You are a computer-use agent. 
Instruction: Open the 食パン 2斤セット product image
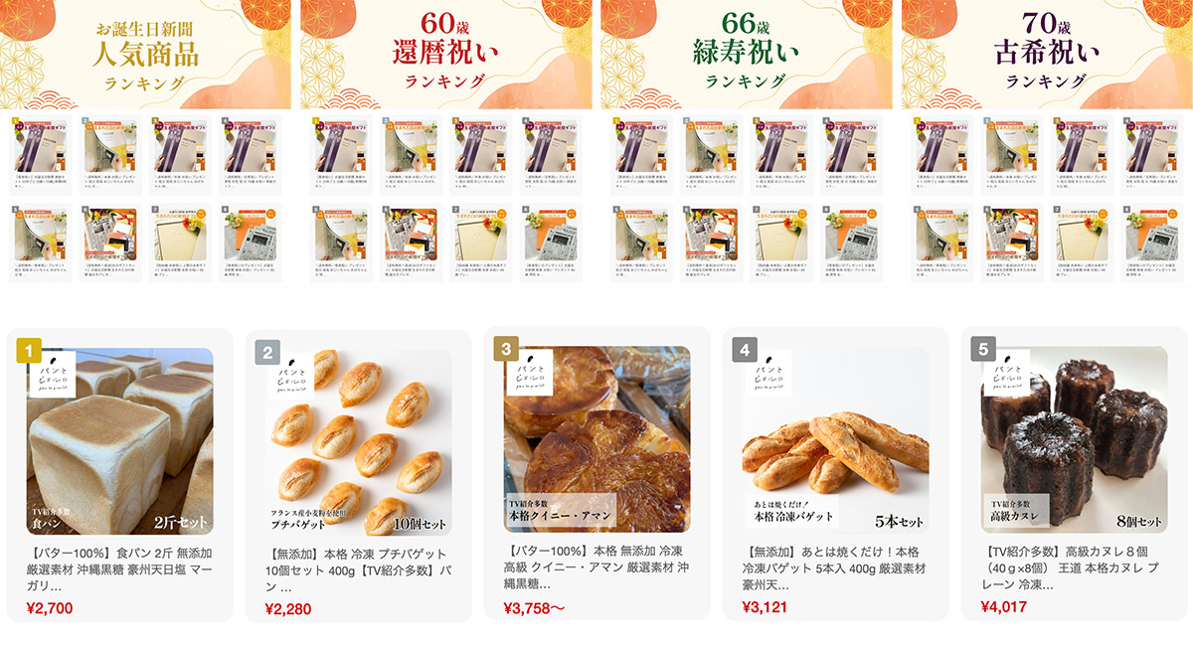[120, 440]
